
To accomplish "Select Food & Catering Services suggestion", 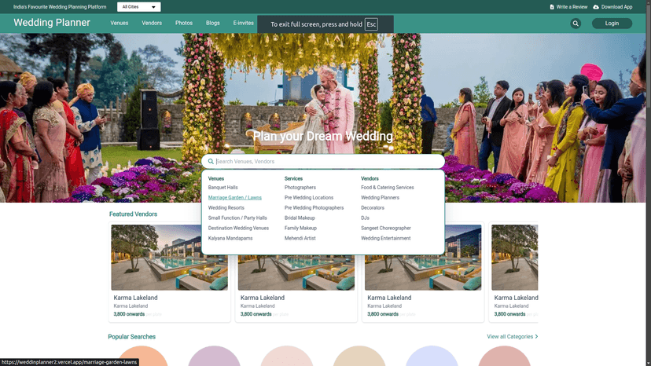I will 388,188.
